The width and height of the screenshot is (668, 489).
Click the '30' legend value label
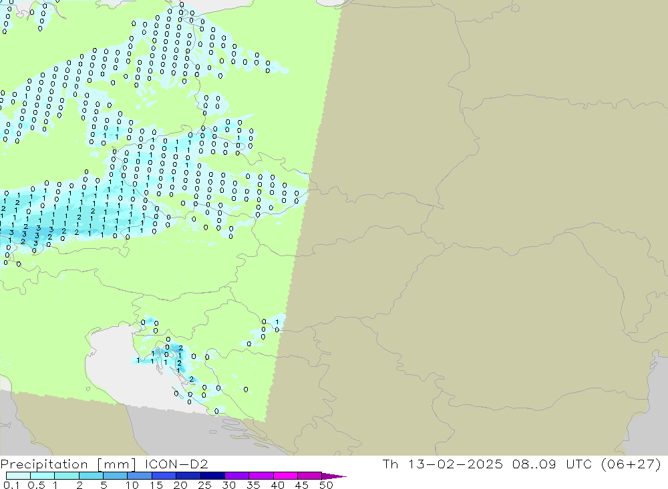tap(229, 485)
